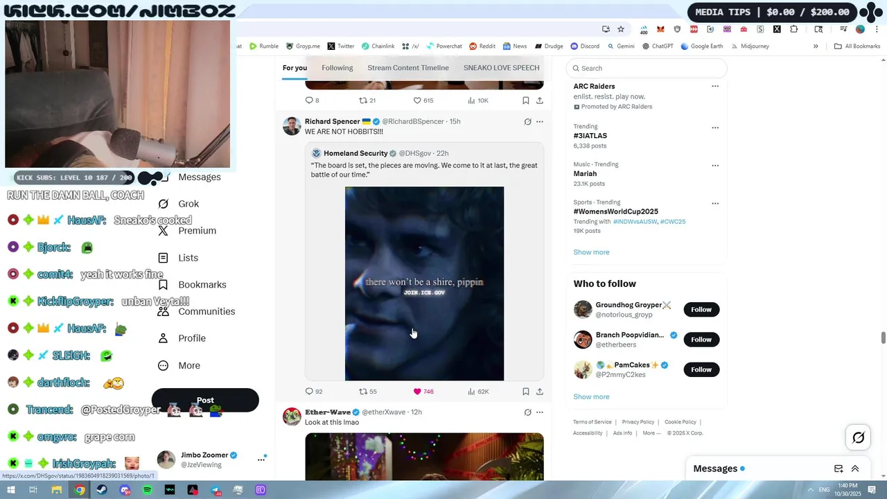Viewport: 887px width, 499px height.
Task: Open the All Bookmarks folder
Action: [x=857, y=46]
